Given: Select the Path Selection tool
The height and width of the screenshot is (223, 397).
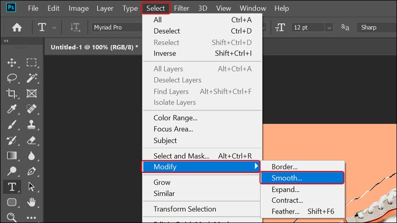Looking at the screenshot, I should pyautogui.click(x=31, y=187).
